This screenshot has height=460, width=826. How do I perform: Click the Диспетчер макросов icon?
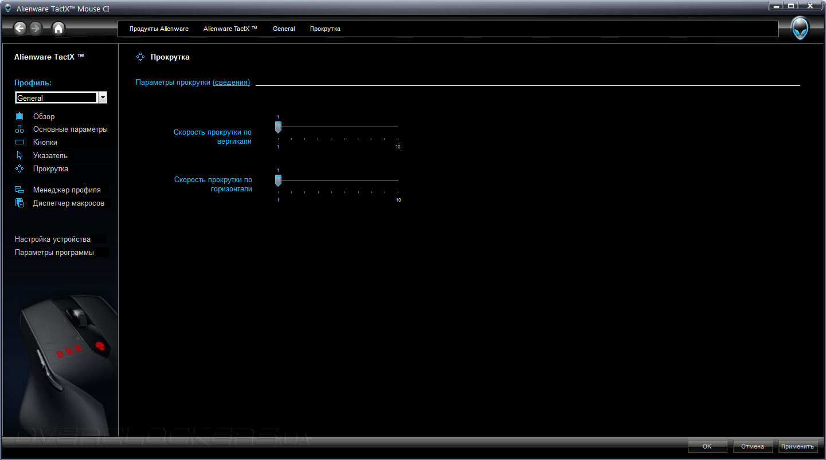[x=19, y=203]
